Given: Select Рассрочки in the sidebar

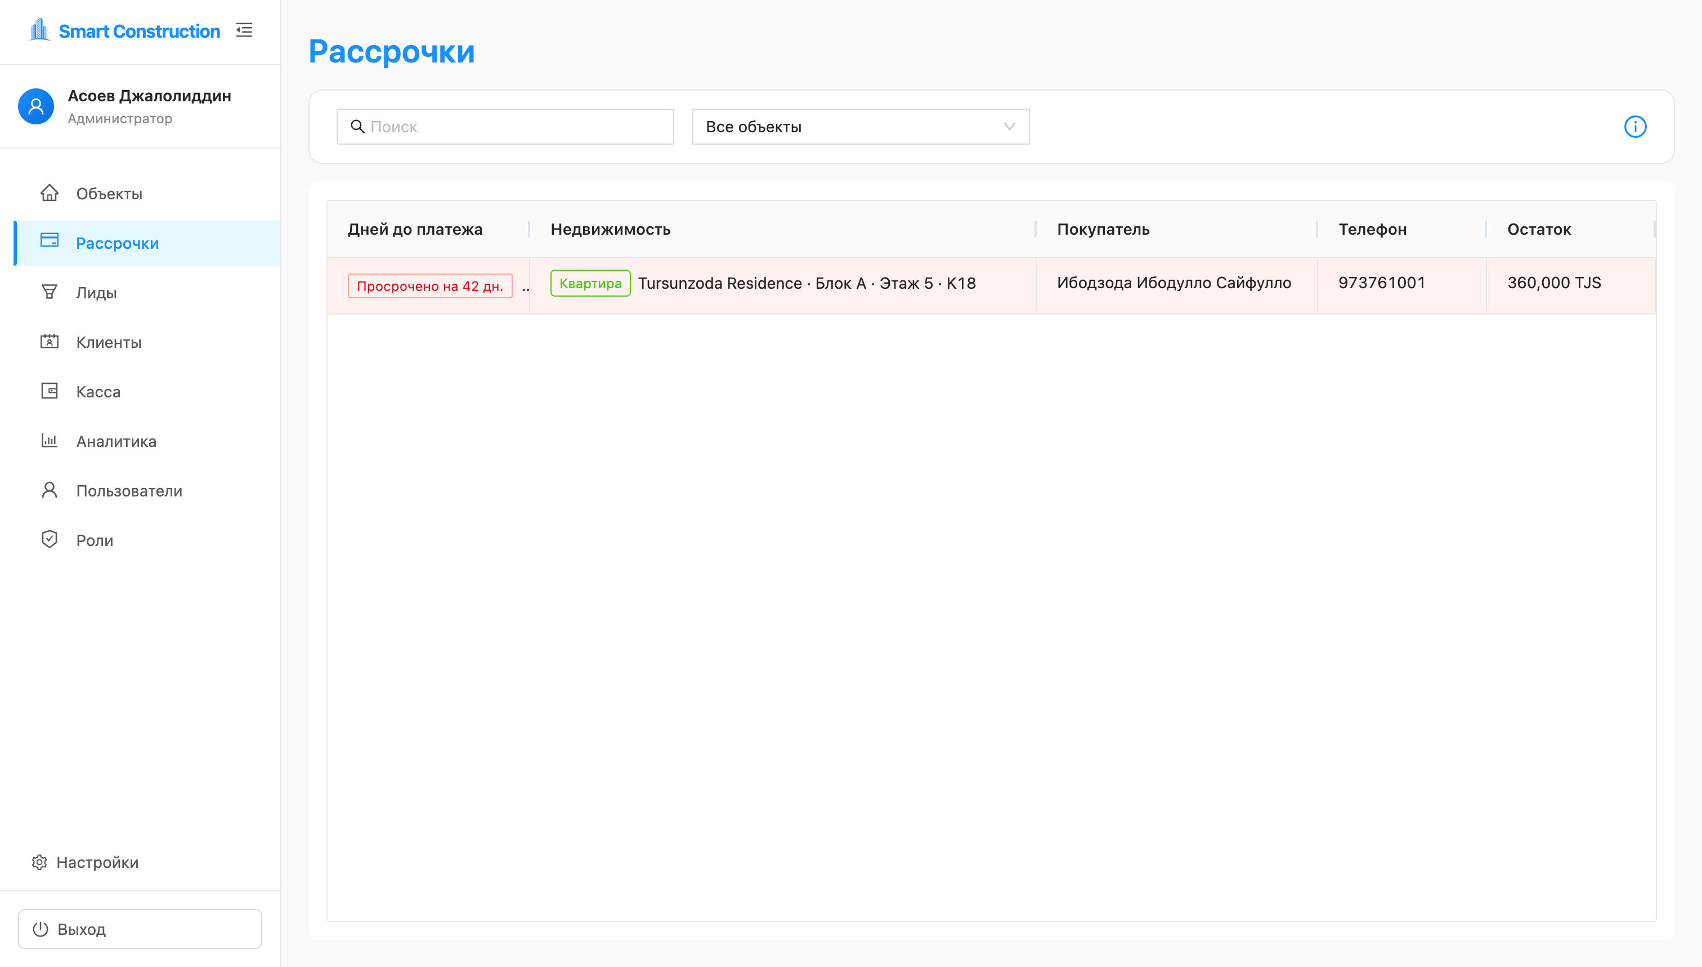Looking at the screenshot, I should tap(147, 243).
